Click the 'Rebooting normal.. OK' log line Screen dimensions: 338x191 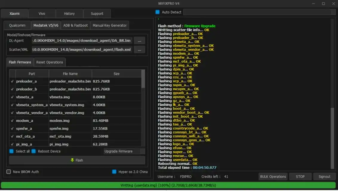(178, 164)
